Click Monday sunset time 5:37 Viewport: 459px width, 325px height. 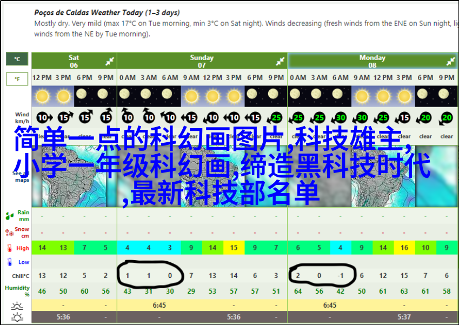coord(404,317)
